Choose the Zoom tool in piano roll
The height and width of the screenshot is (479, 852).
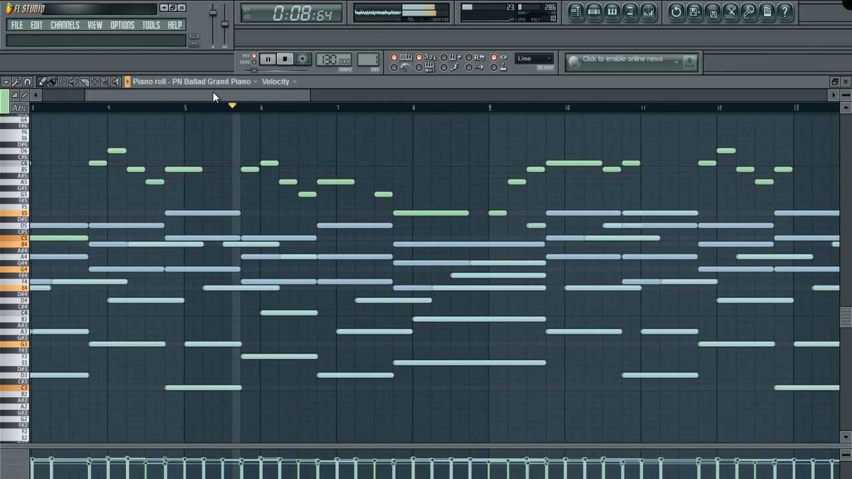[105, 82]
